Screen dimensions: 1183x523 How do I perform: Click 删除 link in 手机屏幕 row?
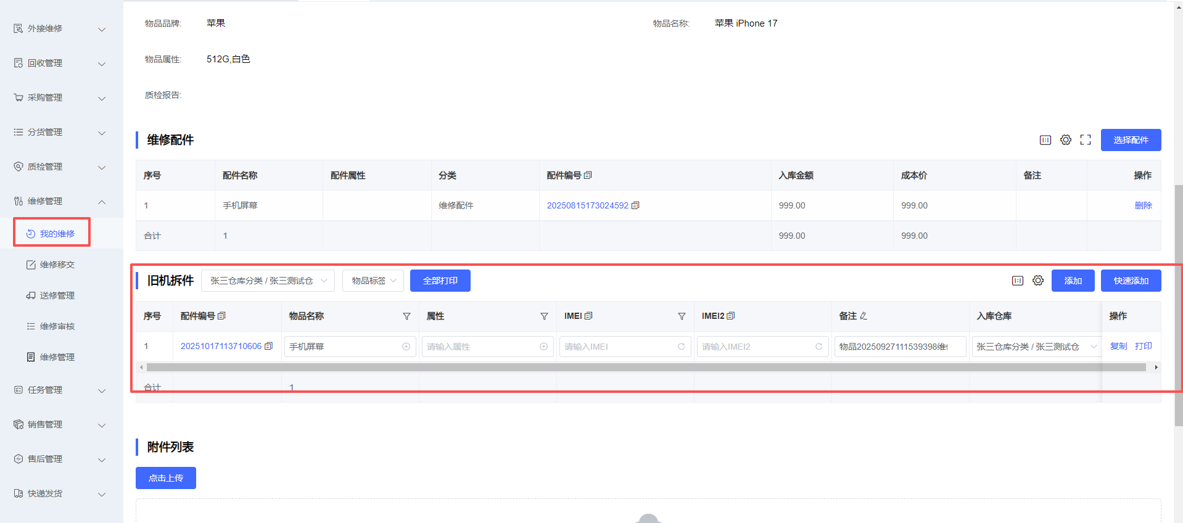pyautogui.click(x=1143, y=205)
